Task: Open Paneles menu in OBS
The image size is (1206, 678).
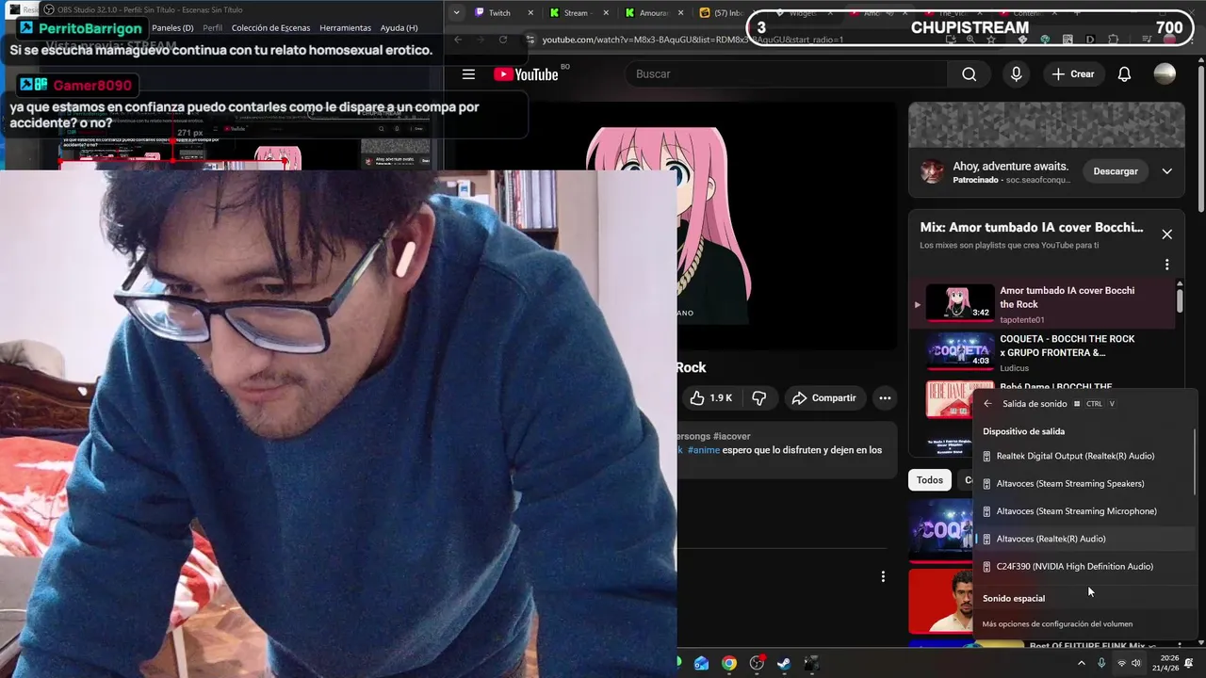Action: (172, 28)
